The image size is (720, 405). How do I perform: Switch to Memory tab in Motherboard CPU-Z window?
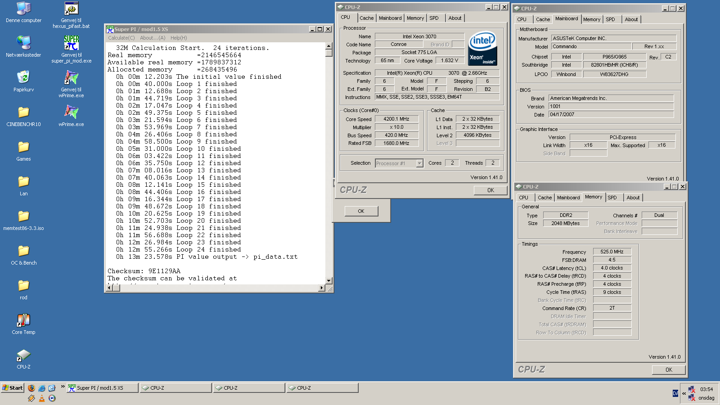tap(592, 19)
